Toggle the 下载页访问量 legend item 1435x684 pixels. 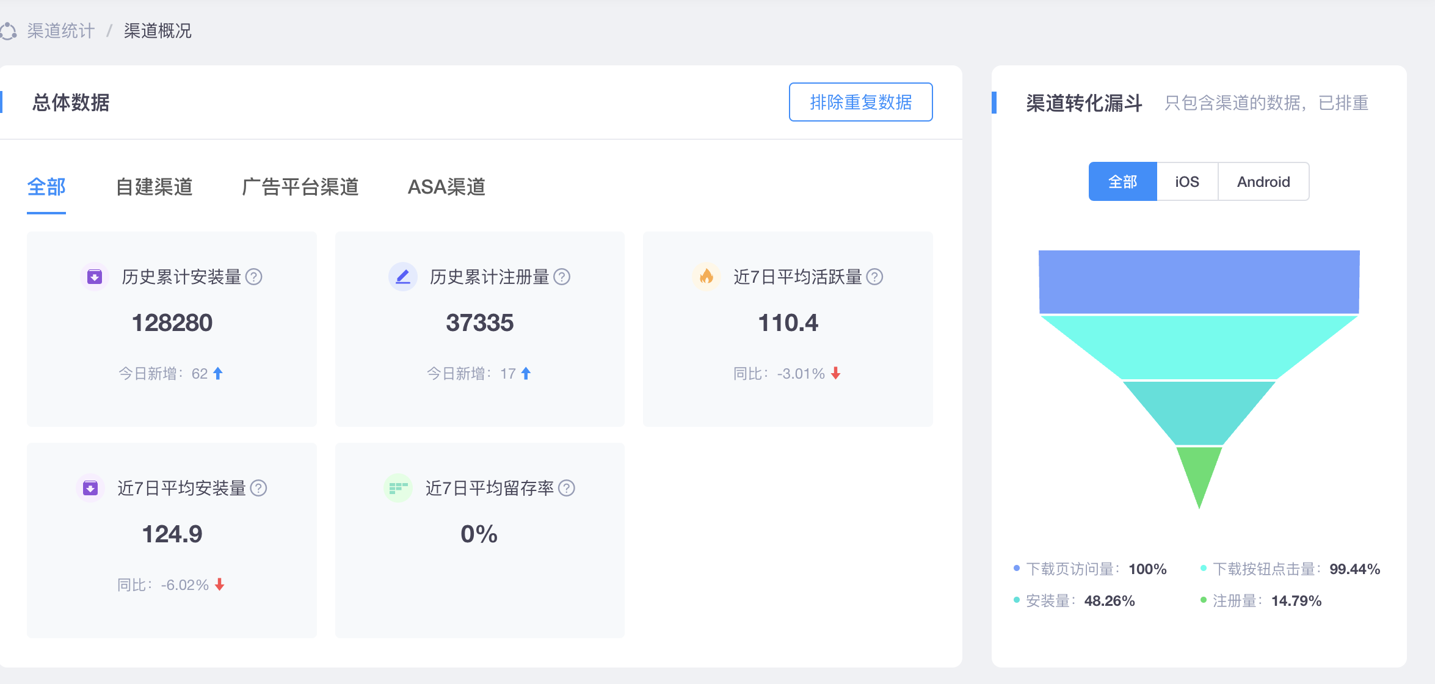coord(1090,569)
